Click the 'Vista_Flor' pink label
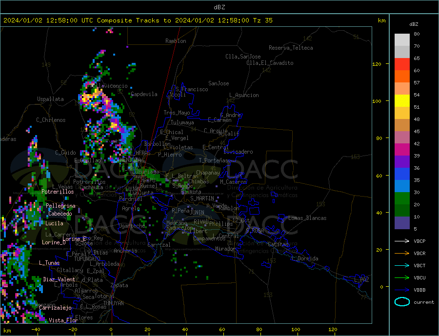The image size is (439, 336). [63, 320]
